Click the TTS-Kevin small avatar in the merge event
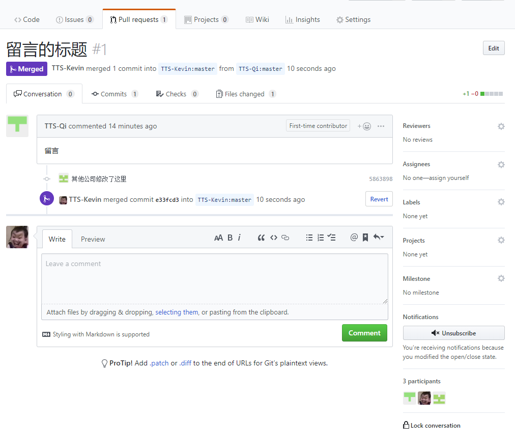 pyautogui.click(x=63, y=200)
